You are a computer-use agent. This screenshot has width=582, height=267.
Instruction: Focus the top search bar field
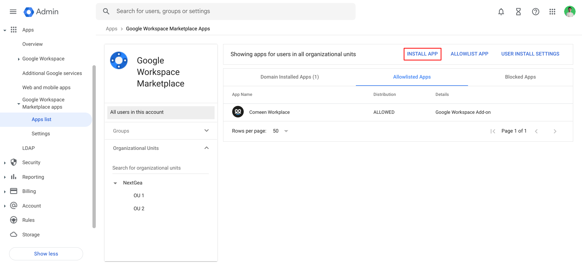[226, 12]
